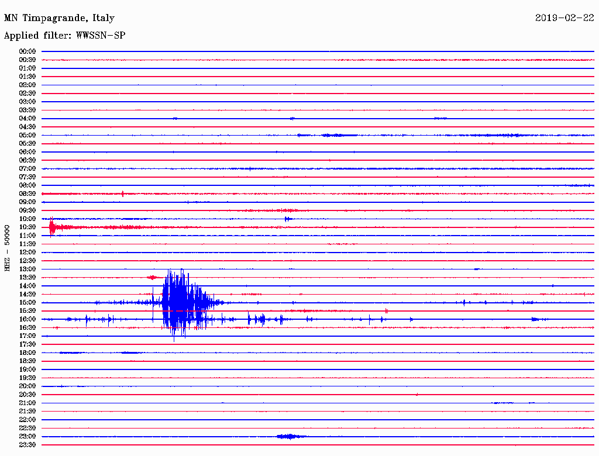The image size is (599, 456).
Task: Click the '06:00' time label
Action: (27, 151)
